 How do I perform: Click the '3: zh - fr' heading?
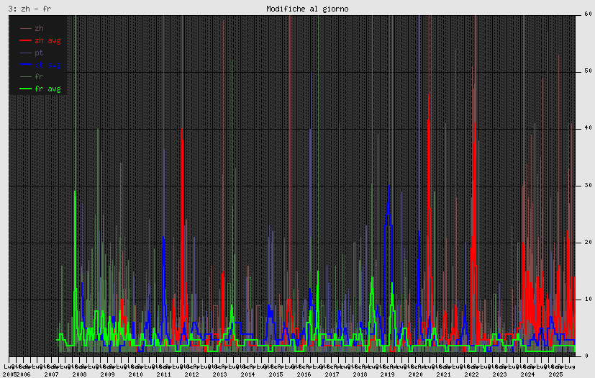click(x=29, y=9)
